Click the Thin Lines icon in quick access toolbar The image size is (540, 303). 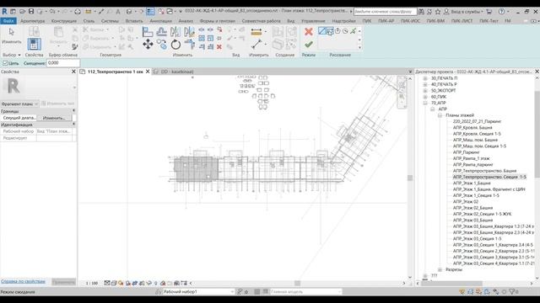(x=150, y=11)
